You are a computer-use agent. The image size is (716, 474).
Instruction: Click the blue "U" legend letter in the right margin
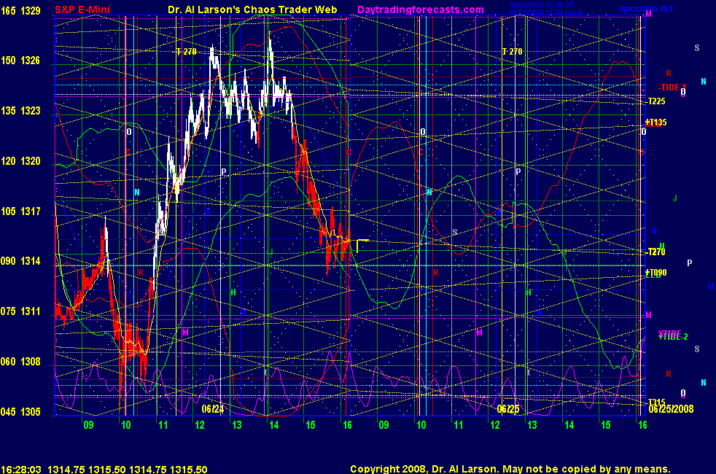coord(710,287)
